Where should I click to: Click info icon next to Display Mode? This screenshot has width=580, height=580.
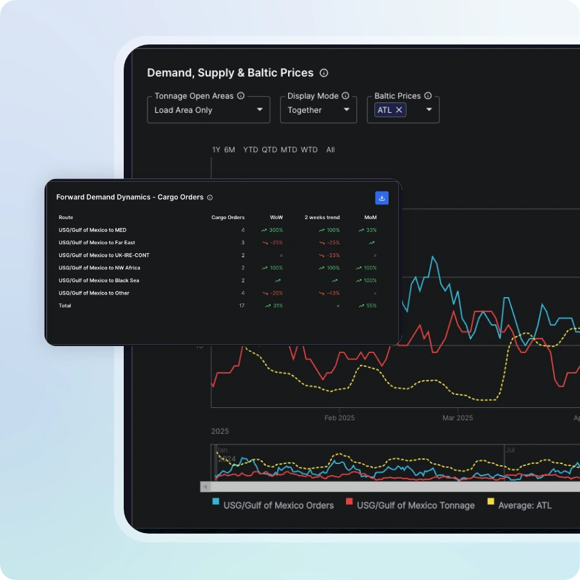point(345,96)
